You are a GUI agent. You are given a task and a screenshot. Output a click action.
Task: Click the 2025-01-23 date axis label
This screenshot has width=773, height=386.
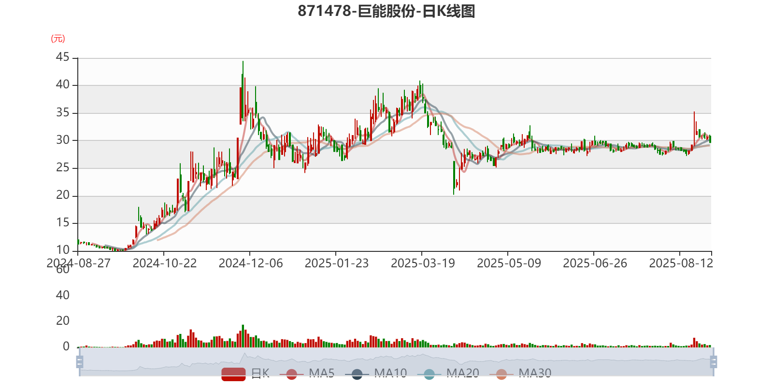[x=337, y=263]
